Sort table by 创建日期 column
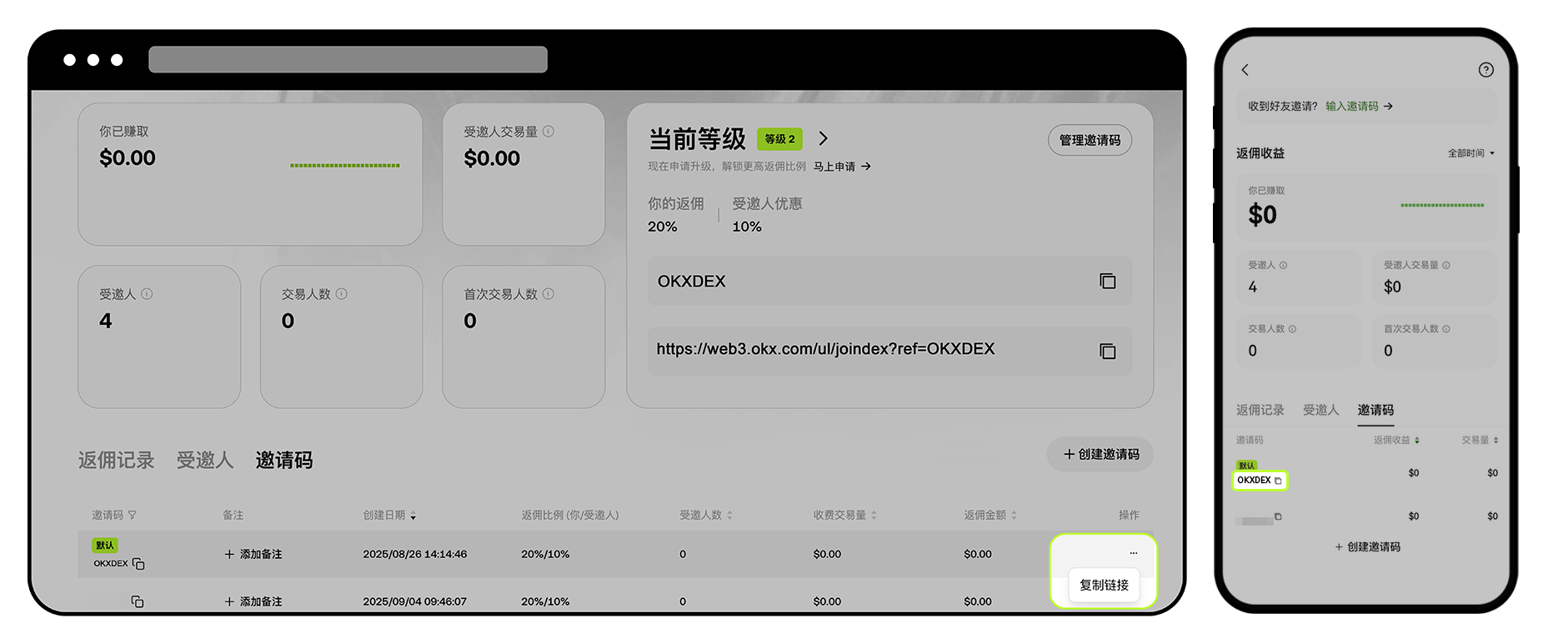Image resolution: width=1548 pixels, height=643 pixels. (x=389, y=516)
